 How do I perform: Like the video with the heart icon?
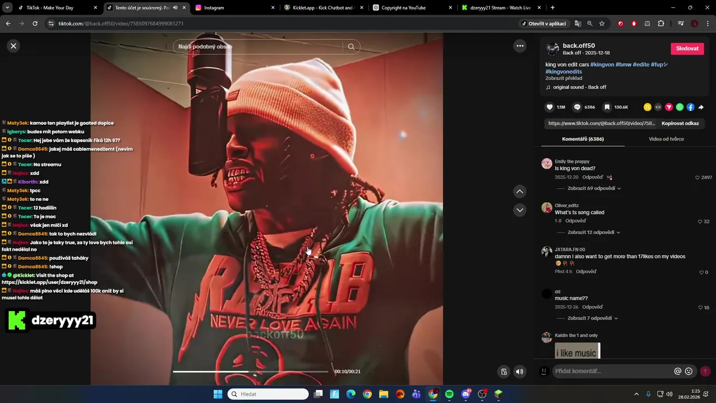tap(549, 107)
